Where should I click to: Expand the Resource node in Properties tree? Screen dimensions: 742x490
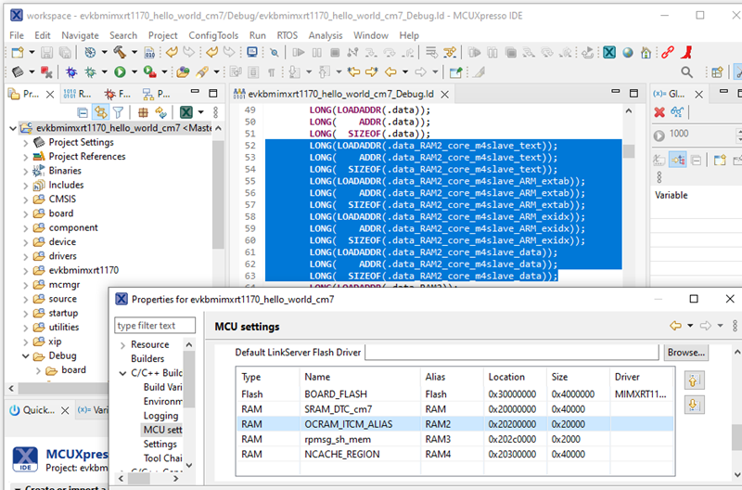(x=122, y=345)
